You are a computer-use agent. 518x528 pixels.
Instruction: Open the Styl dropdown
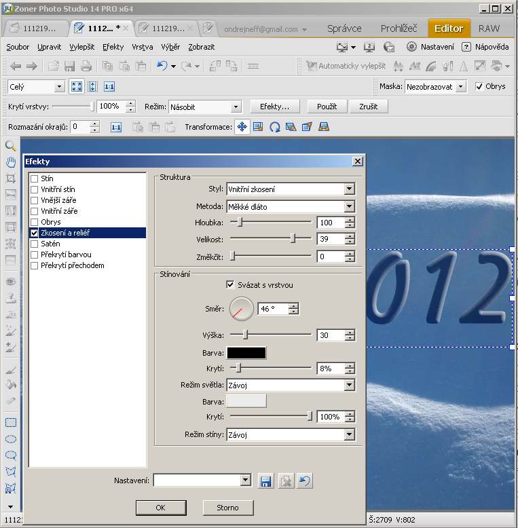click(x=349, y=189)
